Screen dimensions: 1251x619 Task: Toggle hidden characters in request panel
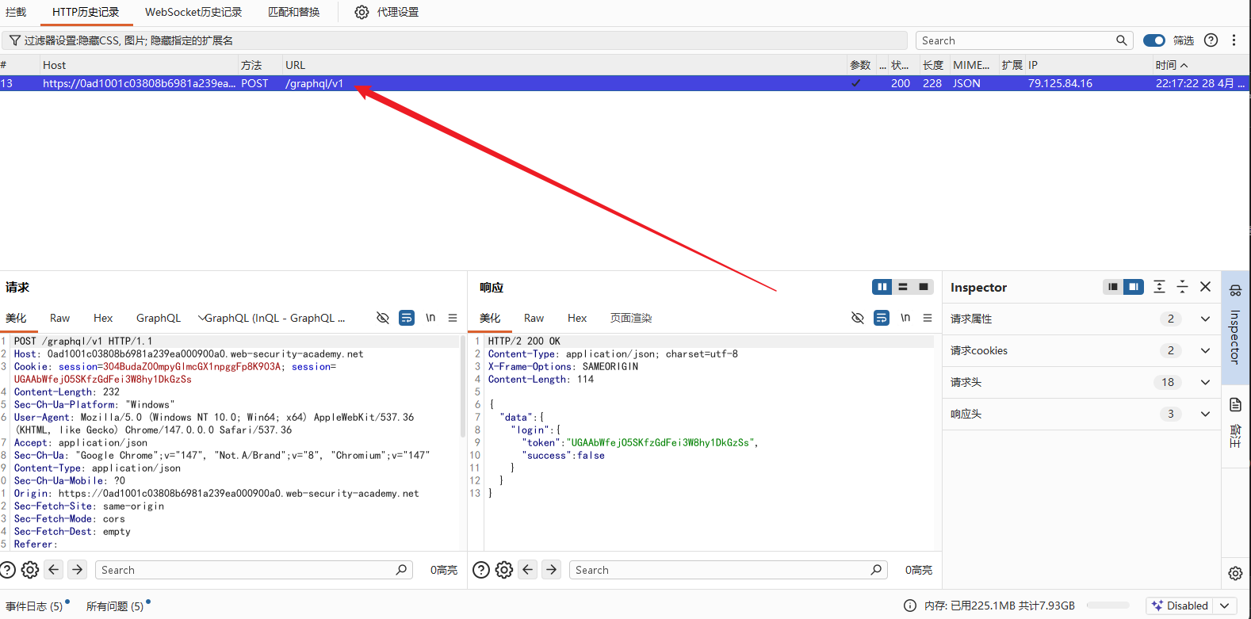(x=383, y=318)
